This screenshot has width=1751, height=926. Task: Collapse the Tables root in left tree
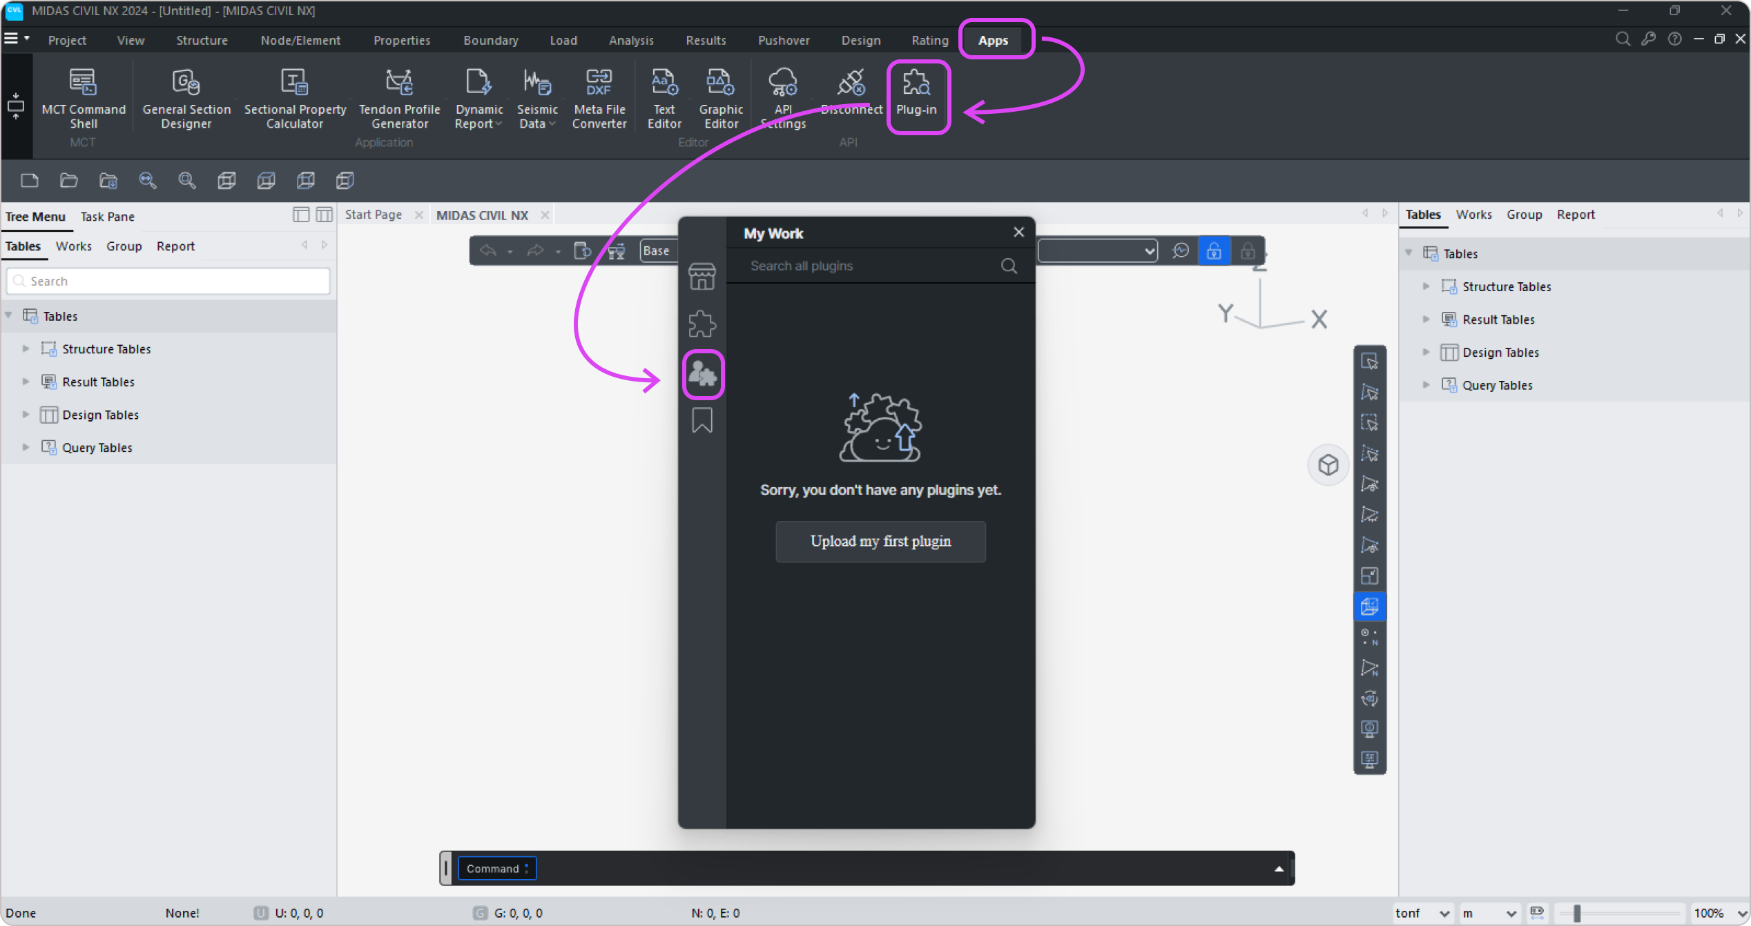tap(9, 316)
